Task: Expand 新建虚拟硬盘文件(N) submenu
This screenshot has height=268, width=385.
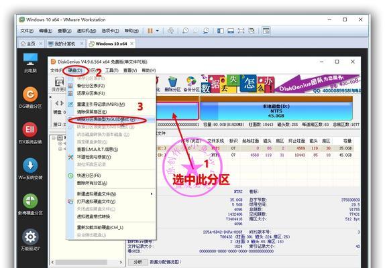Action: point(111,194)
